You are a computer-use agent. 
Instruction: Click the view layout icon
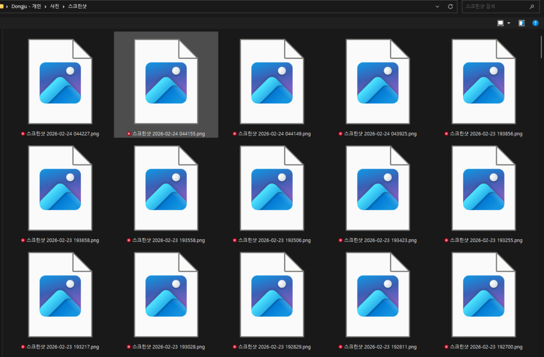coord(500,23)
